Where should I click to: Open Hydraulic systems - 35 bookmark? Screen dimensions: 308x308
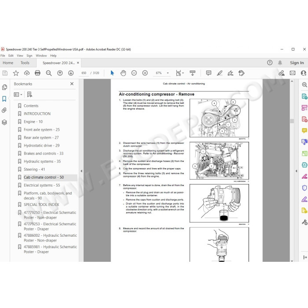42,161
